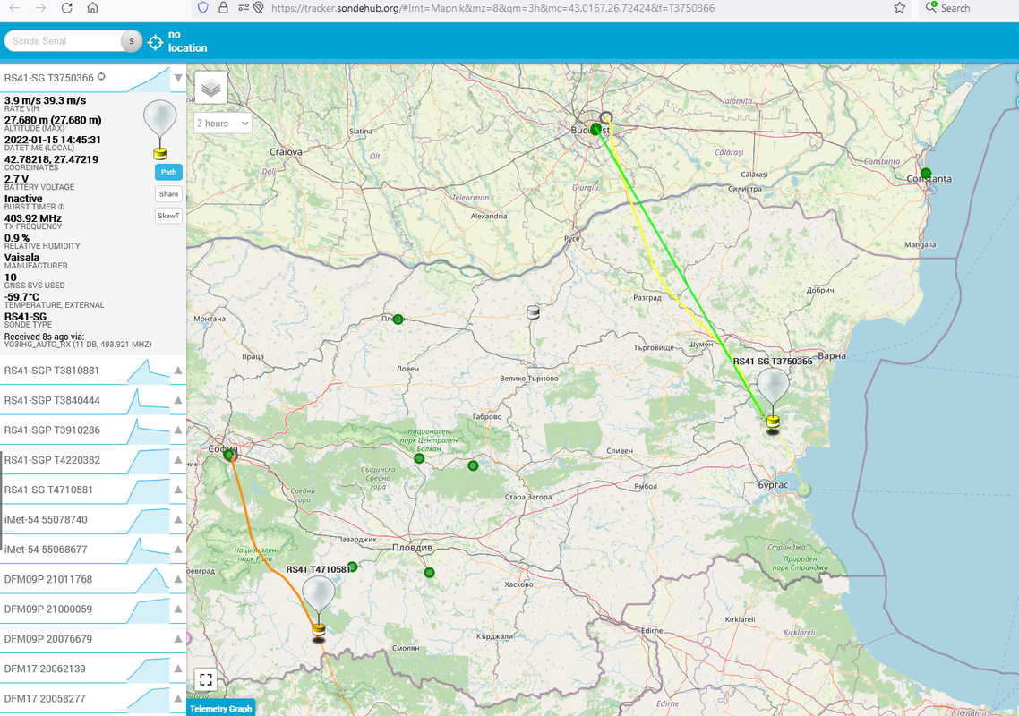This screenshot has height=716, width=1019.
Task: Click the green marker south of Gabrovo
Action: click(x=473, y=465)
